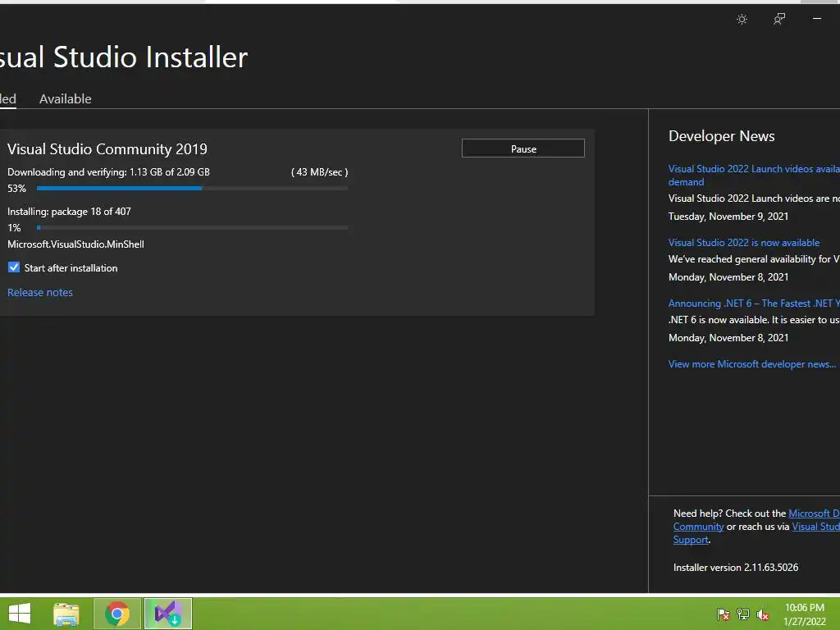
Task: Select Visual Studio Installer taskbar icon
Action: [x=167, y=614]
